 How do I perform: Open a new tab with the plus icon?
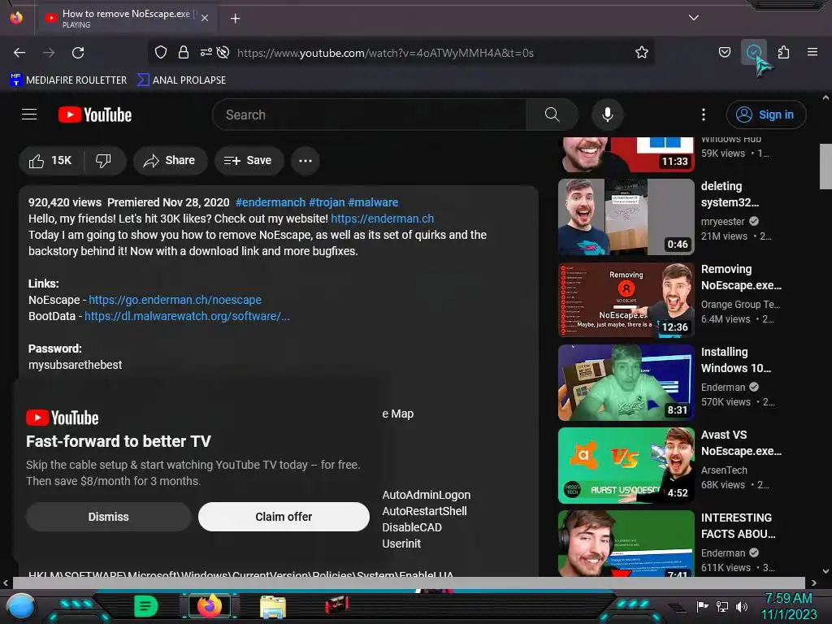point(236,19)
